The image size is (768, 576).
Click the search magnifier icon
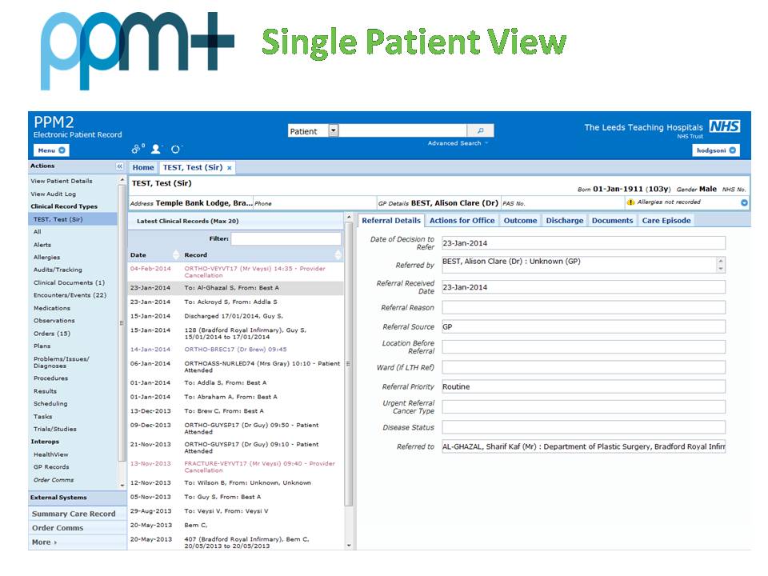pos(482,129)
